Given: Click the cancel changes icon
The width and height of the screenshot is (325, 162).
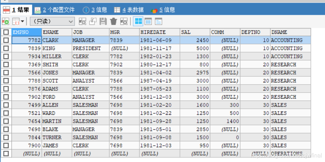Looking at the screenshot, I should pyautogui.click(x=124, y=21).
